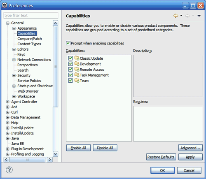Click the Team category folder icon
Image resolution: width=206 pixels, height=179 pixels.
(77, 81)
